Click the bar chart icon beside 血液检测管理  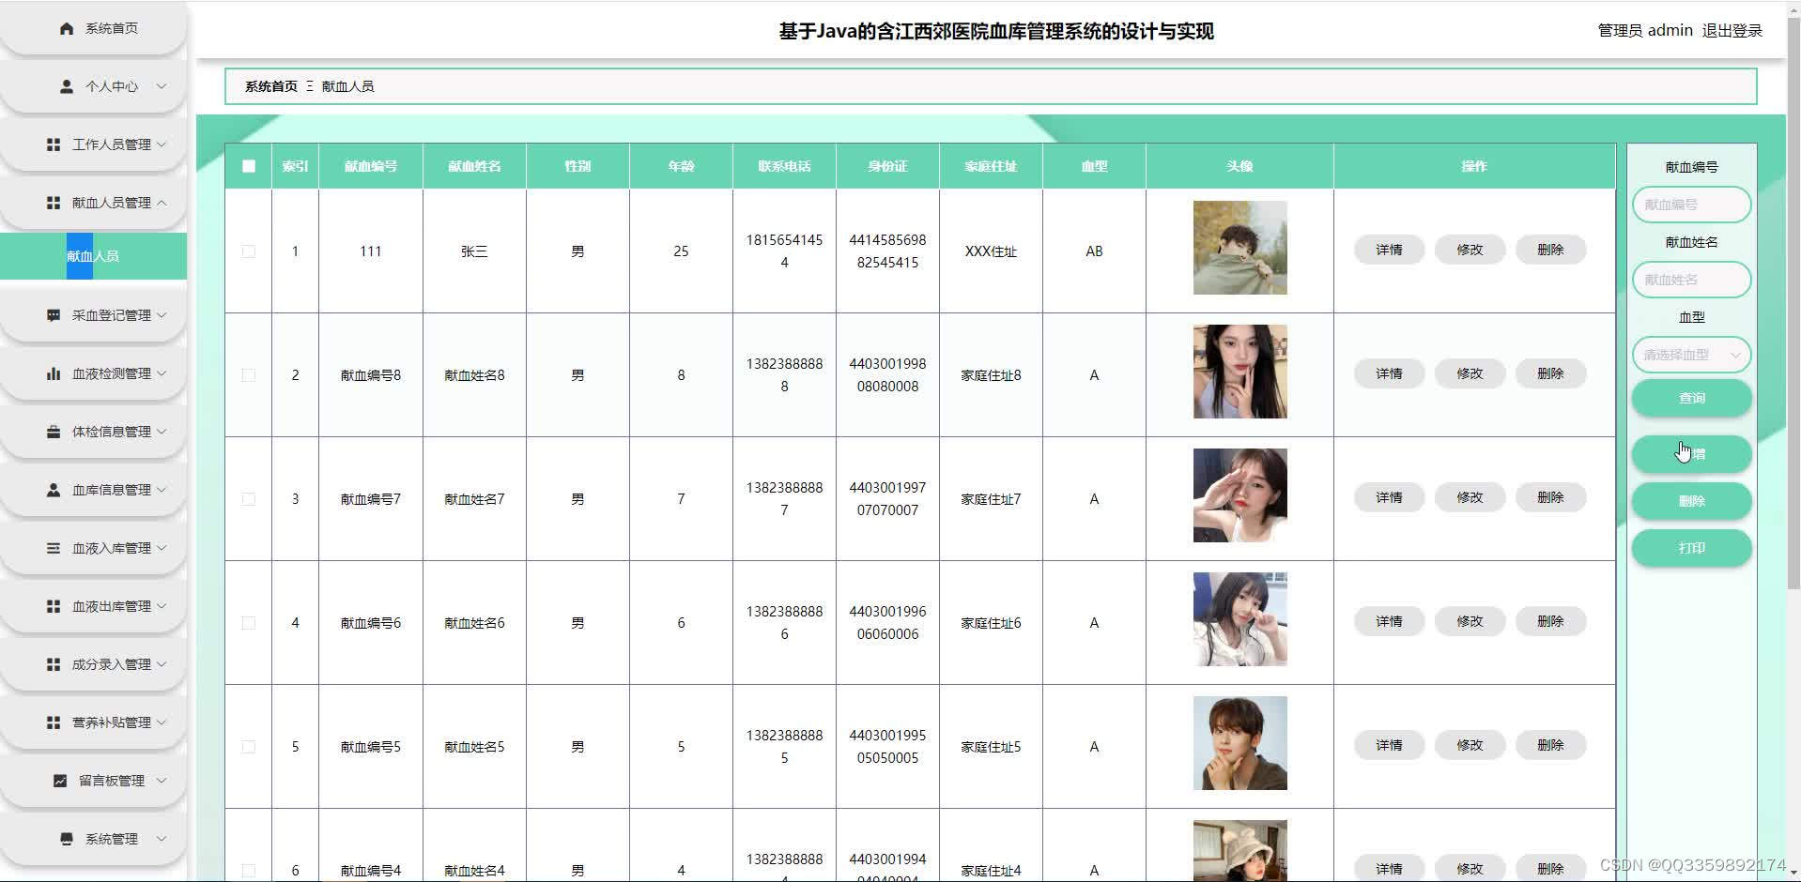coord(54,373)
